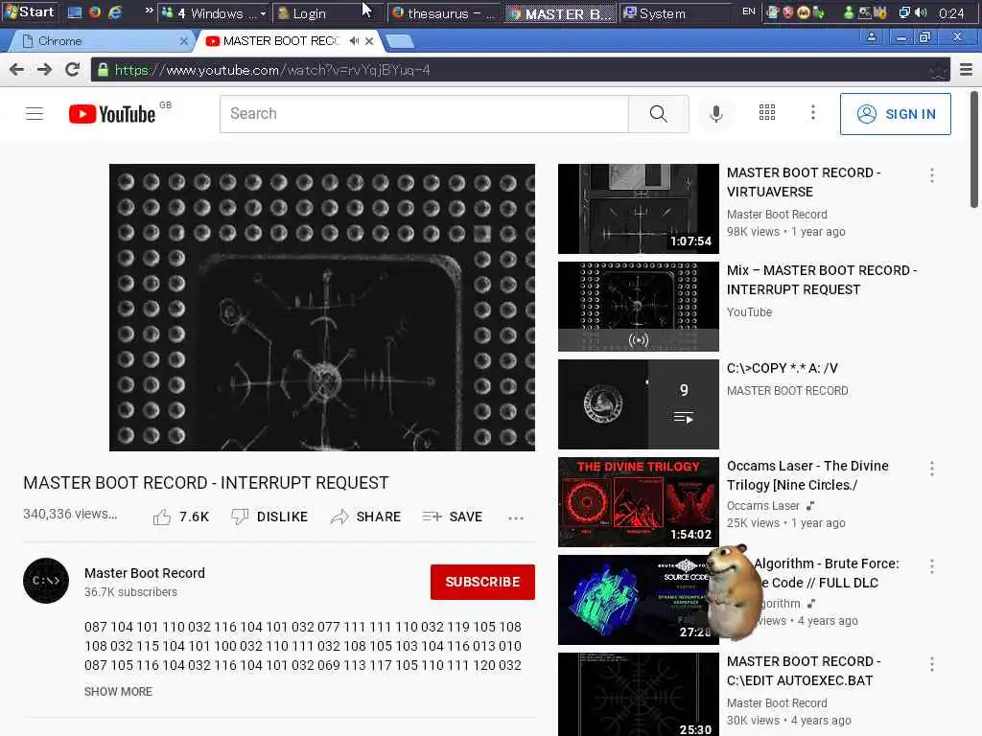This screenshot has width=982, height=736.
Task: Open the Windows Start menu
Action: 30,11
